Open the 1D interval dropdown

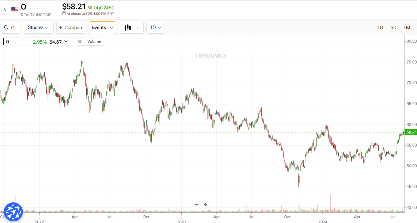(x=156, y=28)
